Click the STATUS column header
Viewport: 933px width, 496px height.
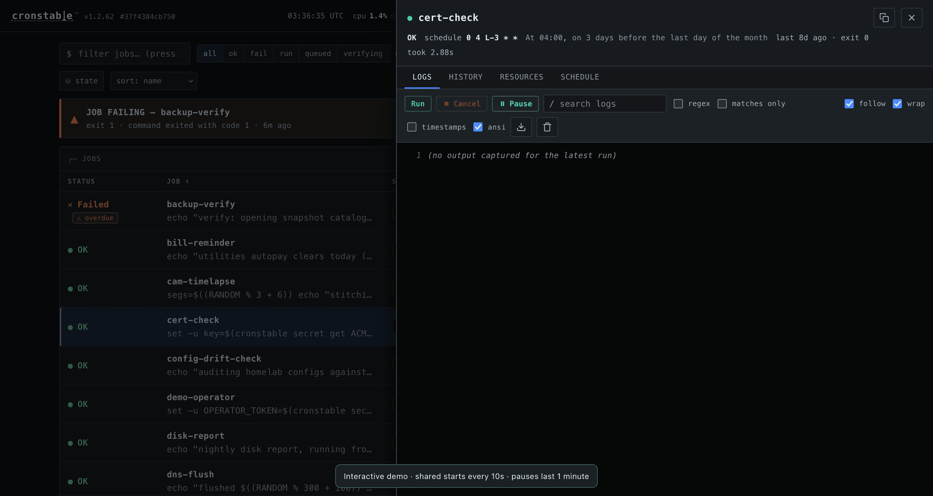point(81,181)
